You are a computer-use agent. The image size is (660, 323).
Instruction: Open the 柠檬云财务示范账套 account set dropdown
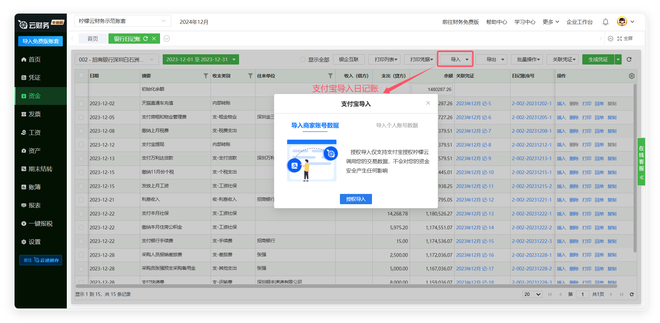122,21
